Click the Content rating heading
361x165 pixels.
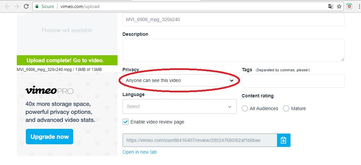[258, 96]
